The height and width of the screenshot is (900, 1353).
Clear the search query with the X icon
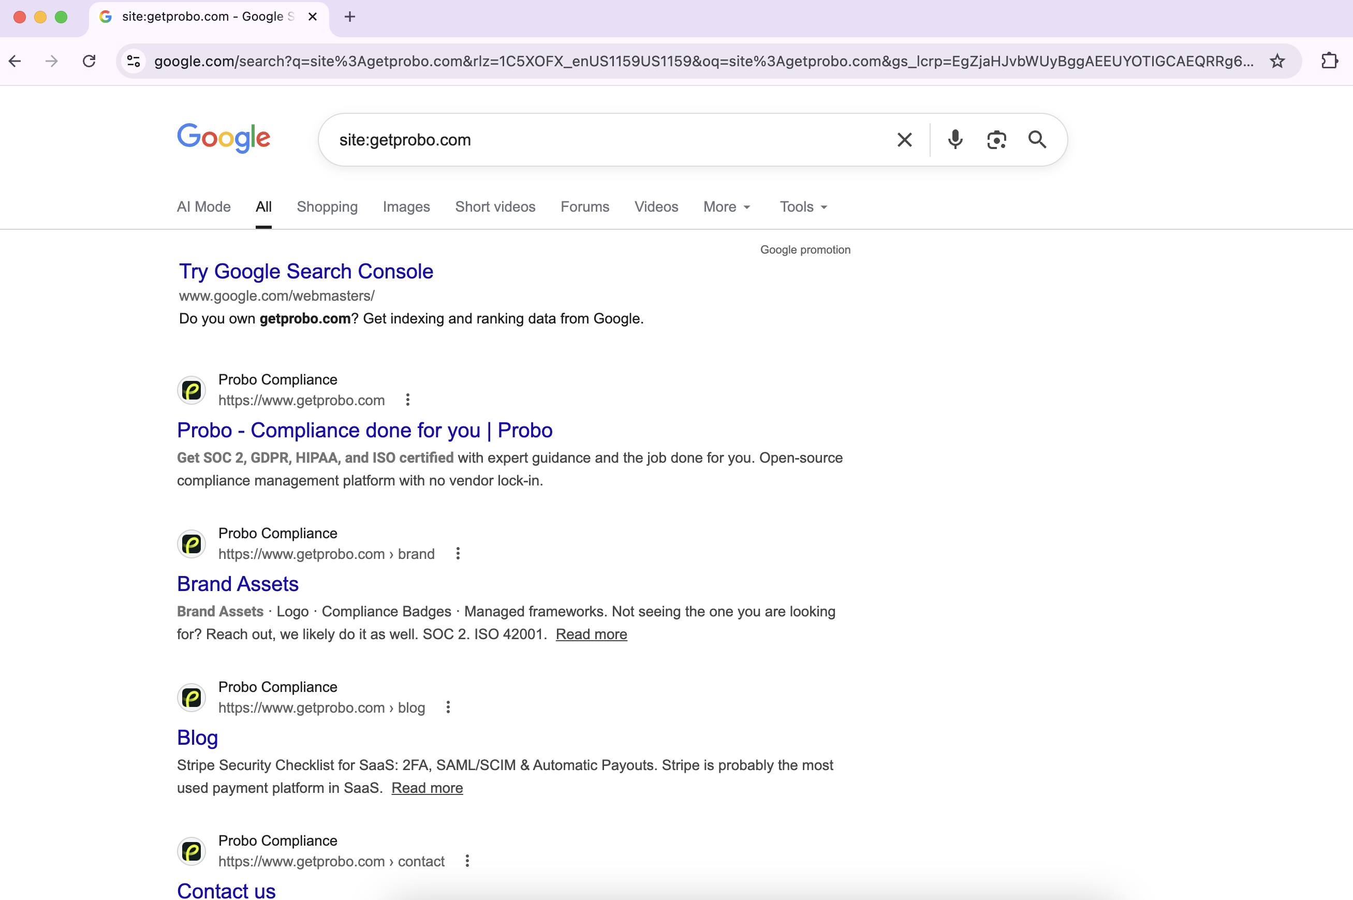point(904,140)
